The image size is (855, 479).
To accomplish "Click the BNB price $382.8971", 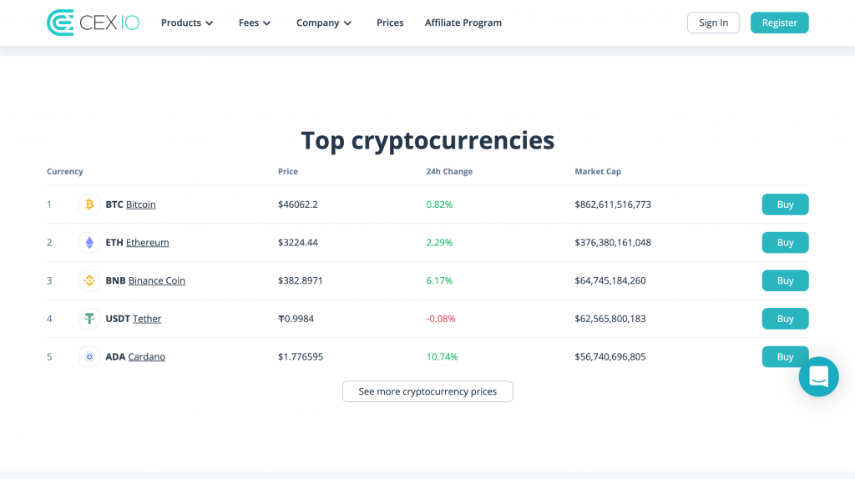I will click(x=301, y=280).
